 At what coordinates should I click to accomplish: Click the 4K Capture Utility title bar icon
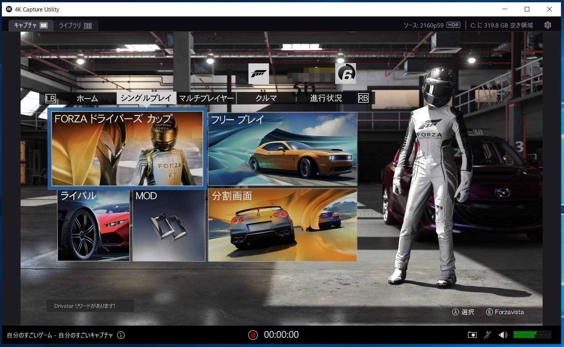pos(9,9)
